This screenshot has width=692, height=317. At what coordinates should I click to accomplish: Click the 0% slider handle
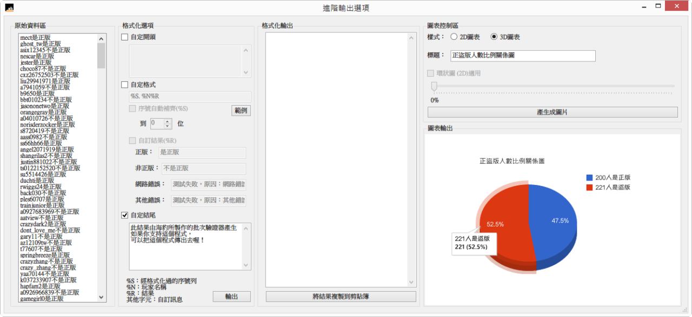point(434,86)
